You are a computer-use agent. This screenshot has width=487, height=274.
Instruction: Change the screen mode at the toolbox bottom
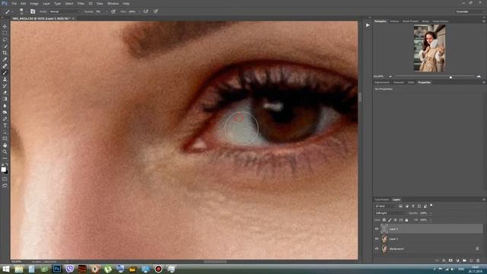pos(5,186)
